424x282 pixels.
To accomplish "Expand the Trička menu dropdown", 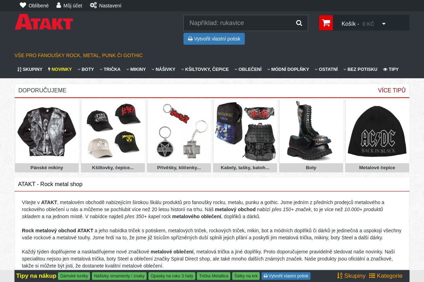I will pos(110,69).
